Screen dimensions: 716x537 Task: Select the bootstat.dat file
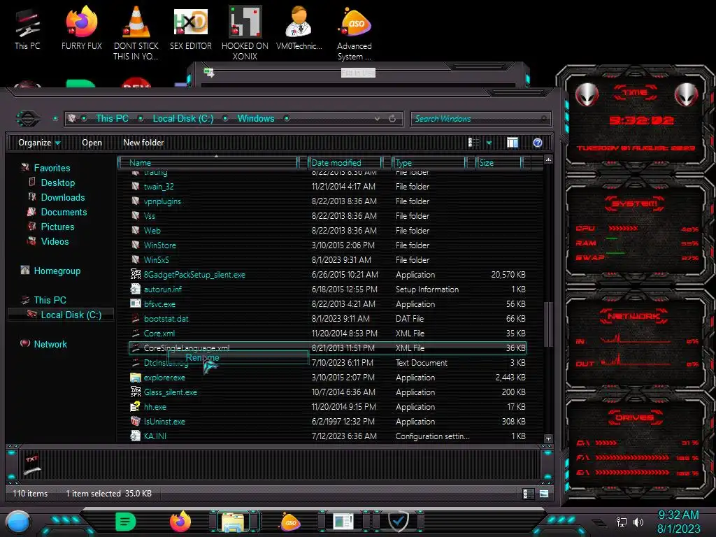166,319
